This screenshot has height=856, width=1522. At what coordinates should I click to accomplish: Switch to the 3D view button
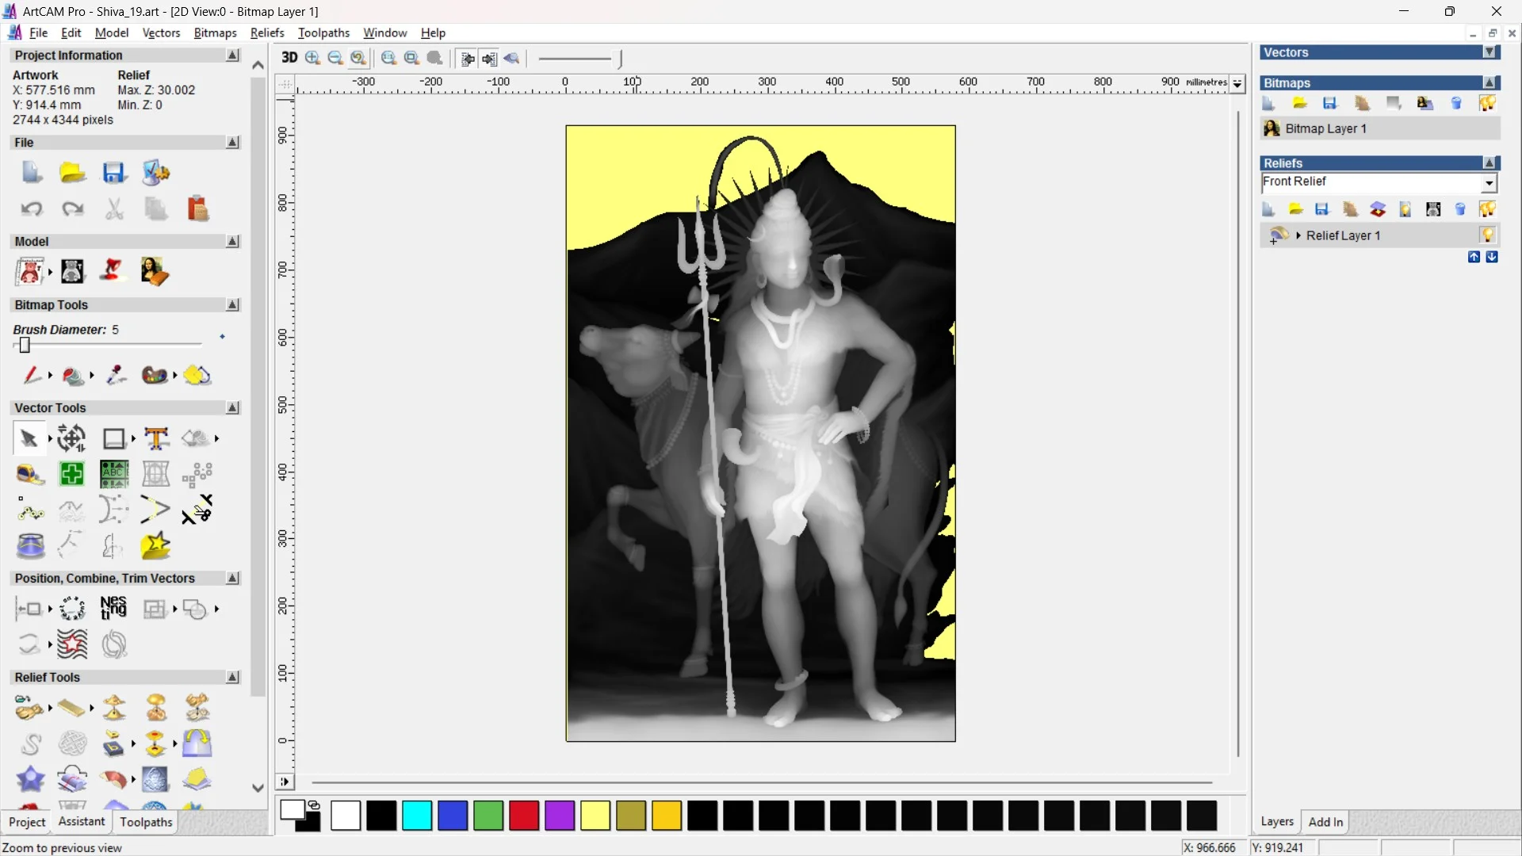pos(289,58)
